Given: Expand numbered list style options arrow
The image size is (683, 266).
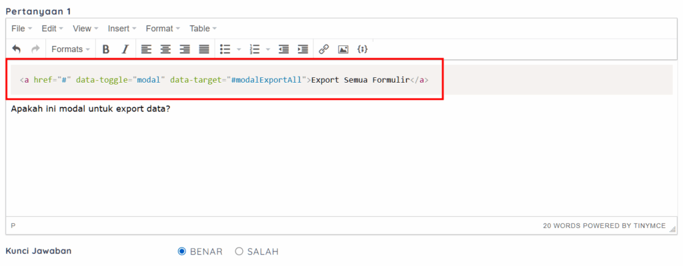Looking at the screenshot, I should pyautogui.click(x=268, y=49).
